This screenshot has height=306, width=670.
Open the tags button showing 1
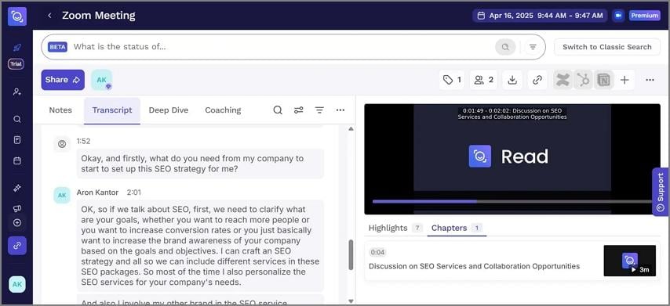pyautogui.click(x=452, y=80)
